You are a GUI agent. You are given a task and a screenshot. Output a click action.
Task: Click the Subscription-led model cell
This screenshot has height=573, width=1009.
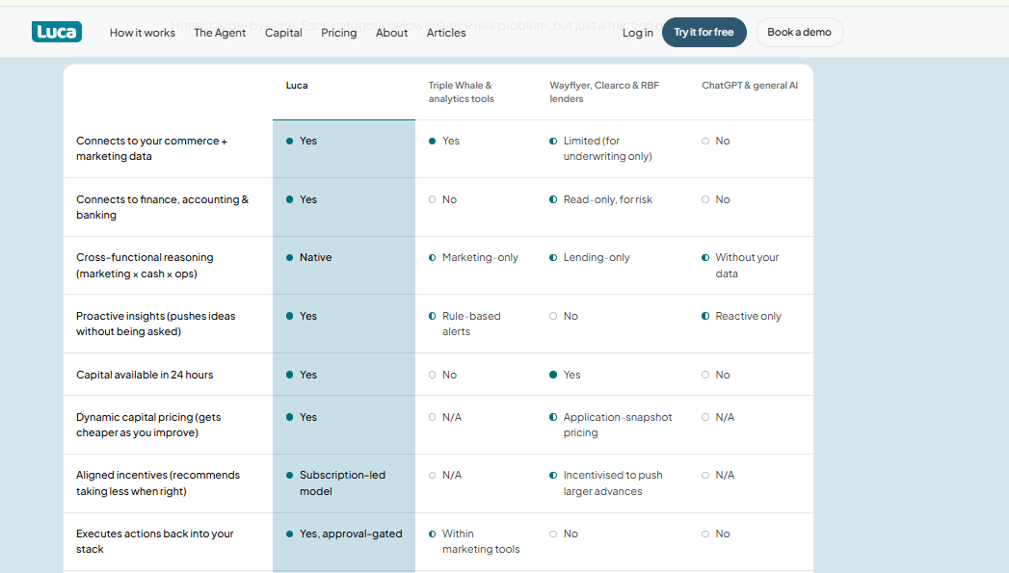pos(342,483)
